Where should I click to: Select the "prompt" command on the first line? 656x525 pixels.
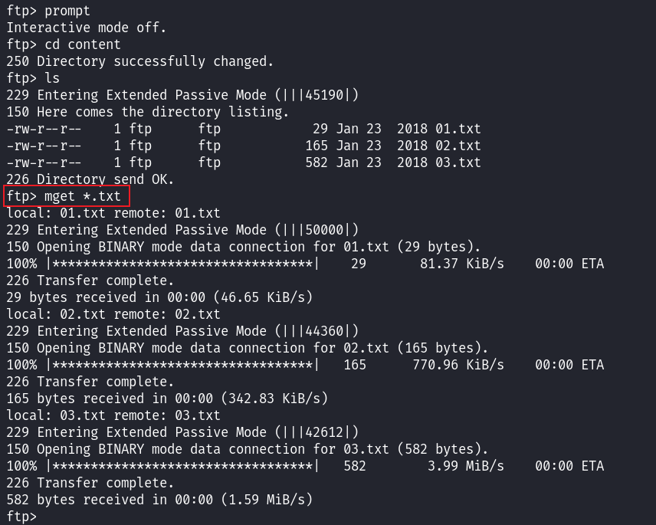67,11
